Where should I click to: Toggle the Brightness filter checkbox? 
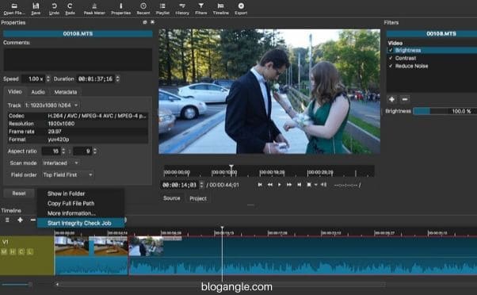click(x=391, y=50)
